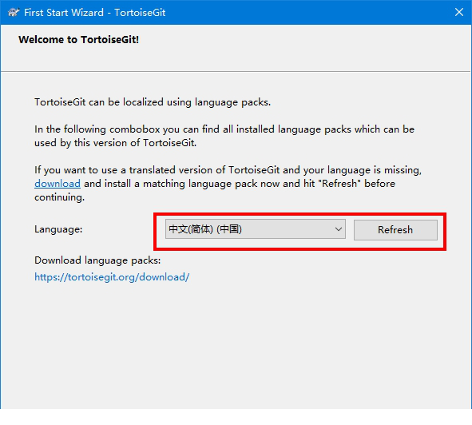Viewport: 472px width, 425px height.
Task: Expand the language list chevron arrow
Action: (x=339, y=229)
